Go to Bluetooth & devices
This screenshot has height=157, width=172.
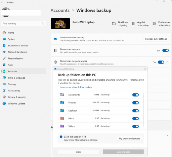[24, 46]
